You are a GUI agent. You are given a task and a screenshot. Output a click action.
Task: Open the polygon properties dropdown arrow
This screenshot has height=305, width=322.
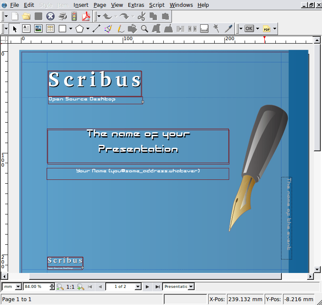[88, 29]
